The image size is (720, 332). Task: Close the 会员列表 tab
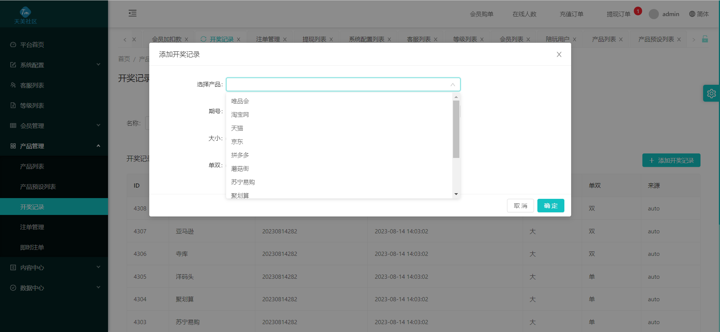coord(528,39)
